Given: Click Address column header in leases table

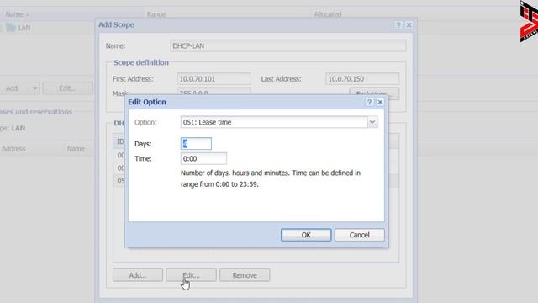Looking at the screenshot, I should click(13, 149).
